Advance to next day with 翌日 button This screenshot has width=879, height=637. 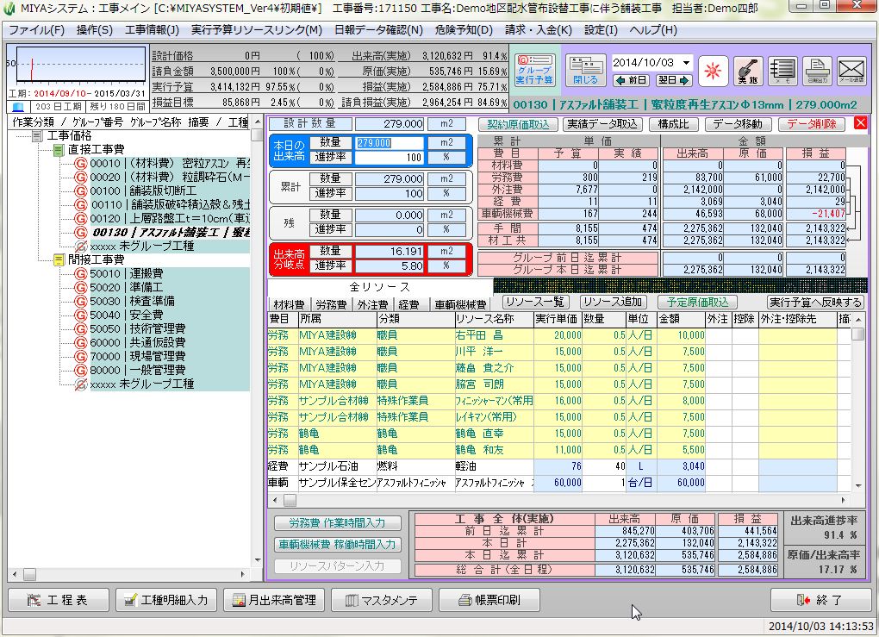tap(673, 80)
